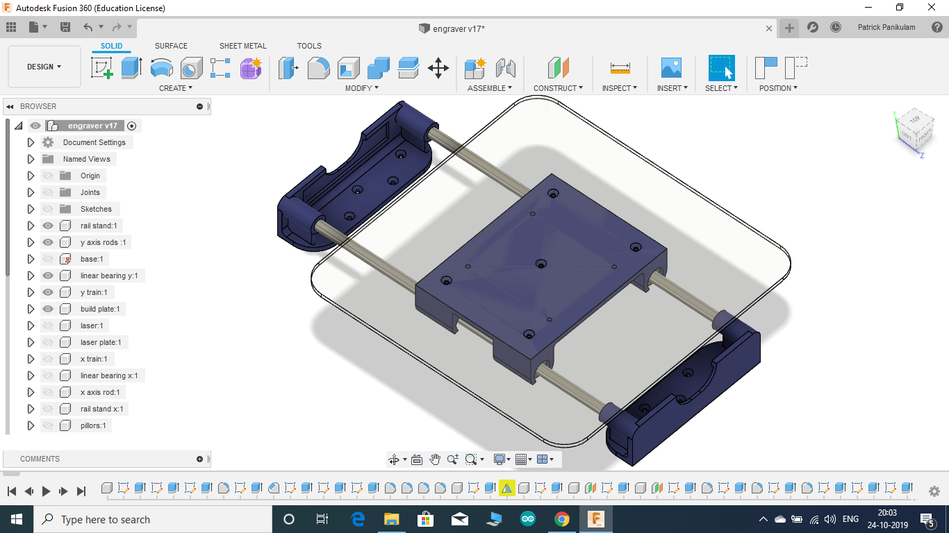Select the Pan hand tool
The width and height of the screenshot is (949, 533).
[x=435, y=459]
